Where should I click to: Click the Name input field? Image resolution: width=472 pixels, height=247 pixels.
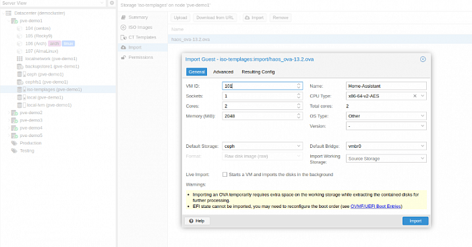[386, 86]
